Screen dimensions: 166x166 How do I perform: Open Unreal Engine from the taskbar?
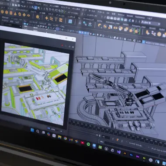point(106,149)
